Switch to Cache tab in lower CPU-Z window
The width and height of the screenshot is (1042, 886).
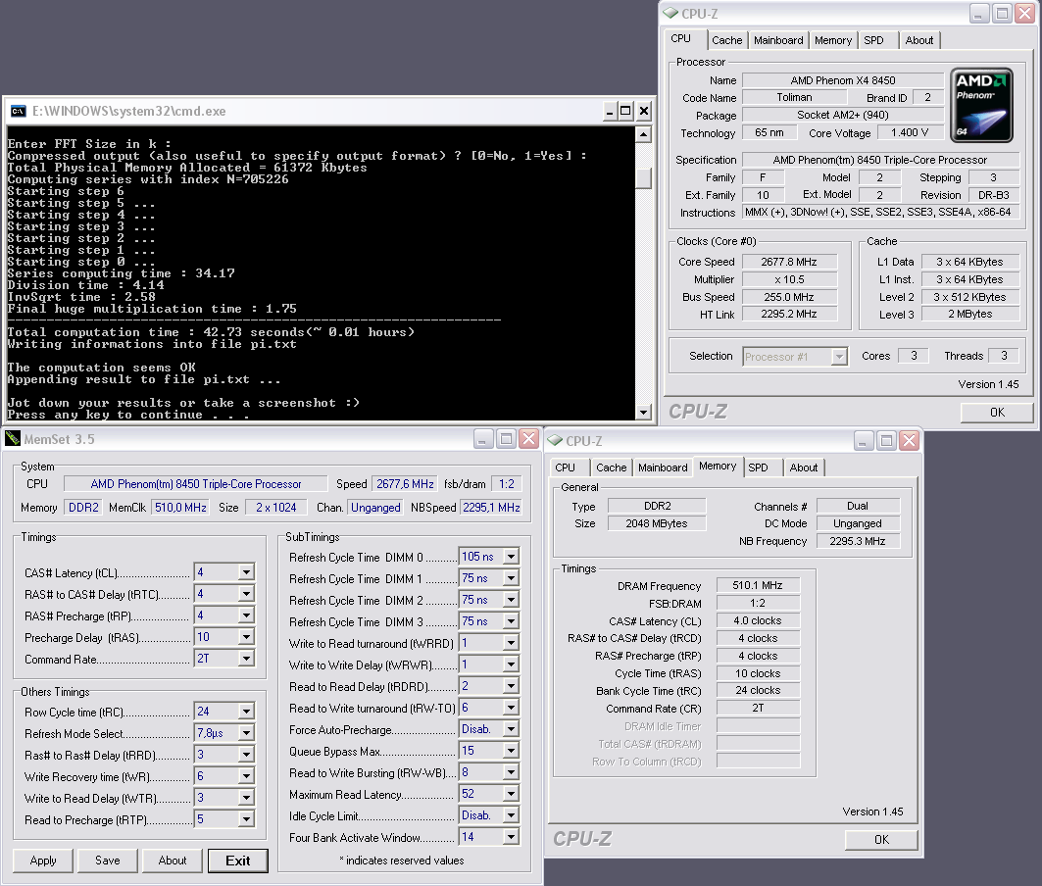612,468
